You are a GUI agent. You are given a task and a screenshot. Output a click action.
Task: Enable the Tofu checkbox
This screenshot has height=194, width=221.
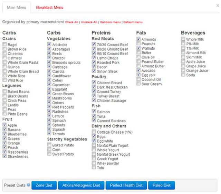pyautogui.click(x=94, y=168)
